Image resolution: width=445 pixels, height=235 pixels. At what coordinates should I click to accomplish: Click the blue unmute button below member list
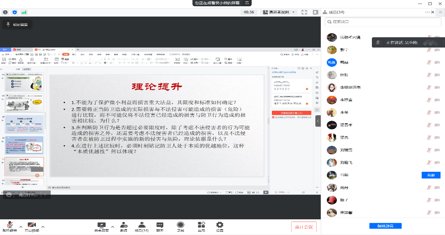click(x=385, y=226)
